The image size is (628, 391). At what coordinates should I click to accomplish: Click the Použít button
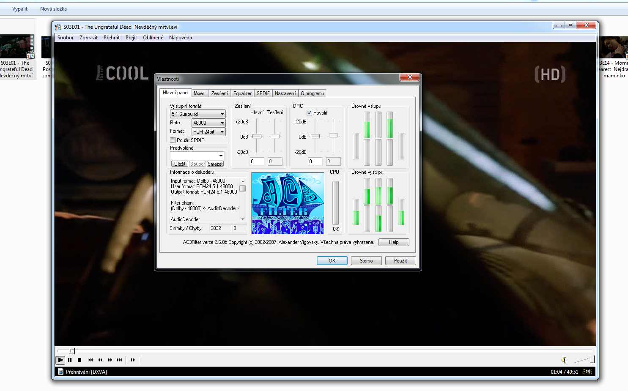pyautogui.click(x=400, y=261)
